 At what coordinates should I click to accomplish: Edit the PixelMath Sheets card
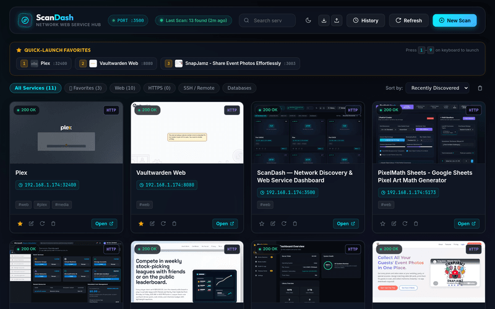[394, 224]
